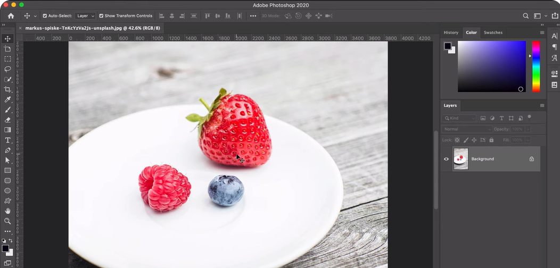Select the Custom Shape tool
Image resolution: width=560 pixels, height=268 pixels.
click(x=7, y=201)
